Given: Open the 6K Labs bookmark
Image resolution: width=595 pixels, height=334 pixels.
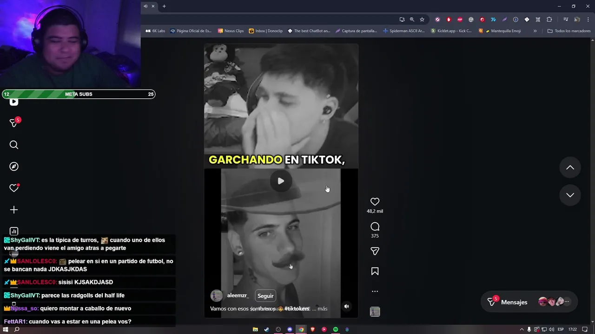Looking at the screenshot, I should click(x=155, y=31).
